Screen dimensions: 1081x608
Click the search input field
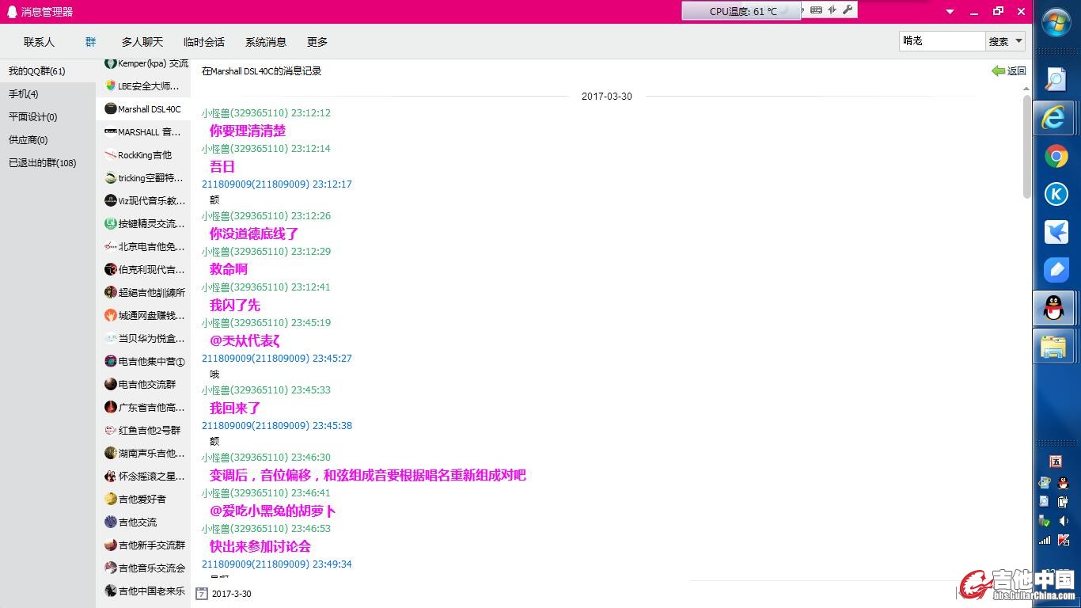(942, 41)
